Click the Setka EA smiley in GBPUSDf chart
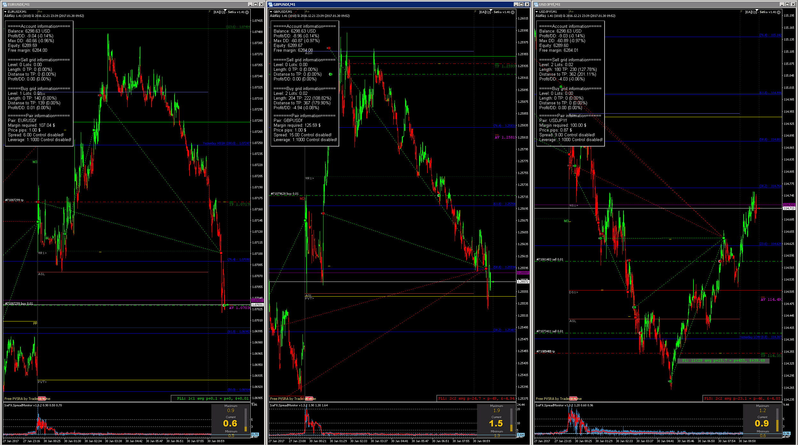This screenshot has width=798, height=445. 513,12
